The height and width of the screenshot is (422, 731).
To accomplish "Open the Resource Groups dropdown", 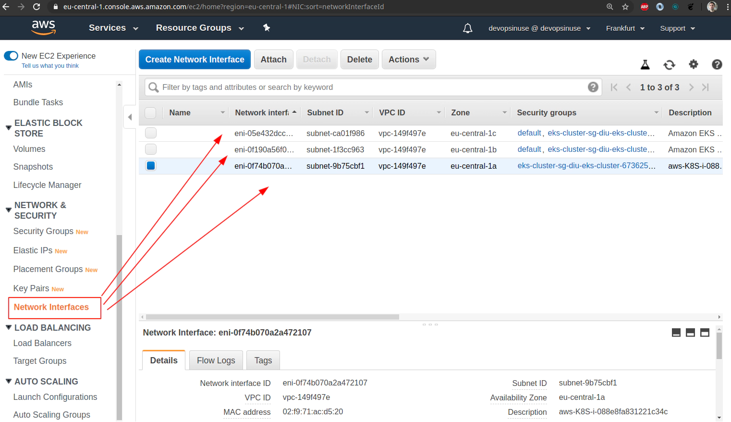I will click(x=200, y=28).
